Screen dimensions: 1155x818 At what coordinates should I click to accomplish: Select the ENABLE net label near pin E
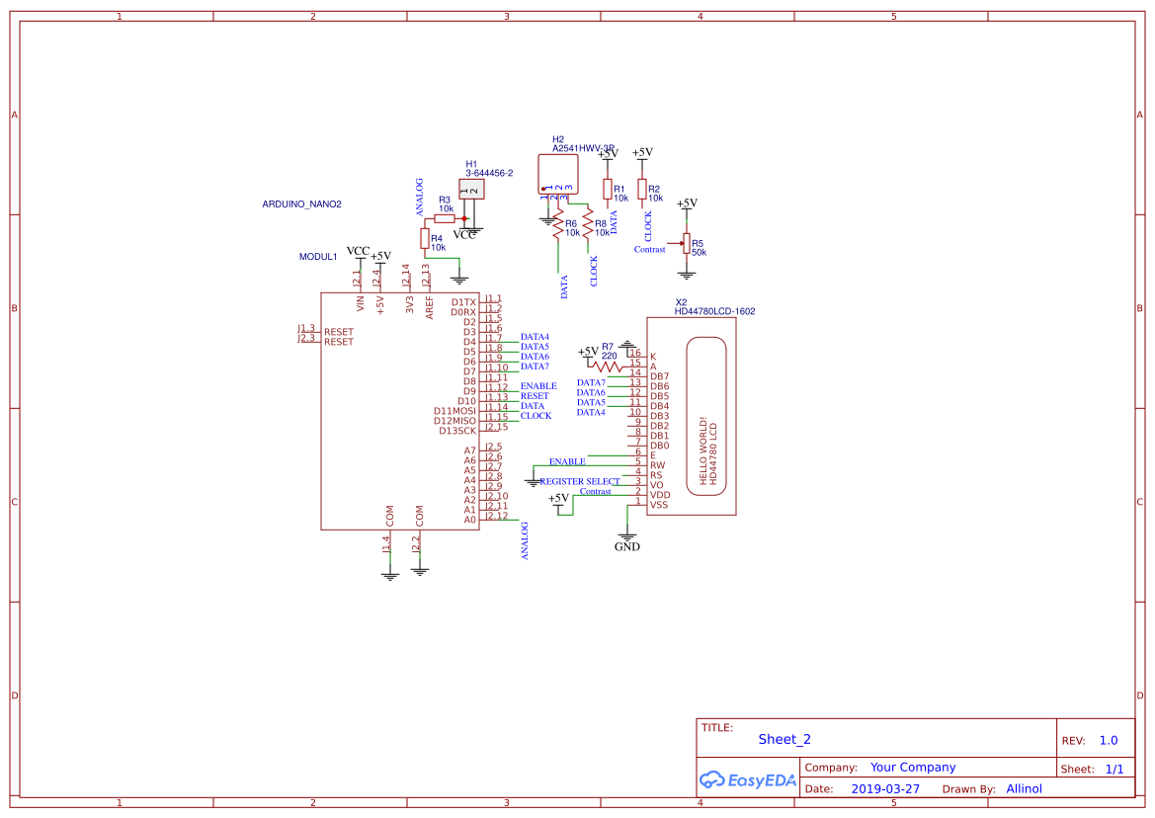pyautogui.click(x=567, y=461)
